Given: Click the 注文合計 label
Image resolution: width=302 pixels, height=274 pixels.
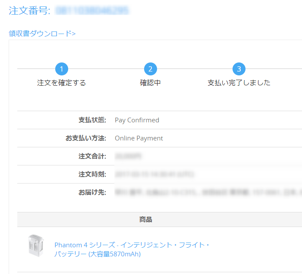Looking at the screenshot, I should [92, 156].
